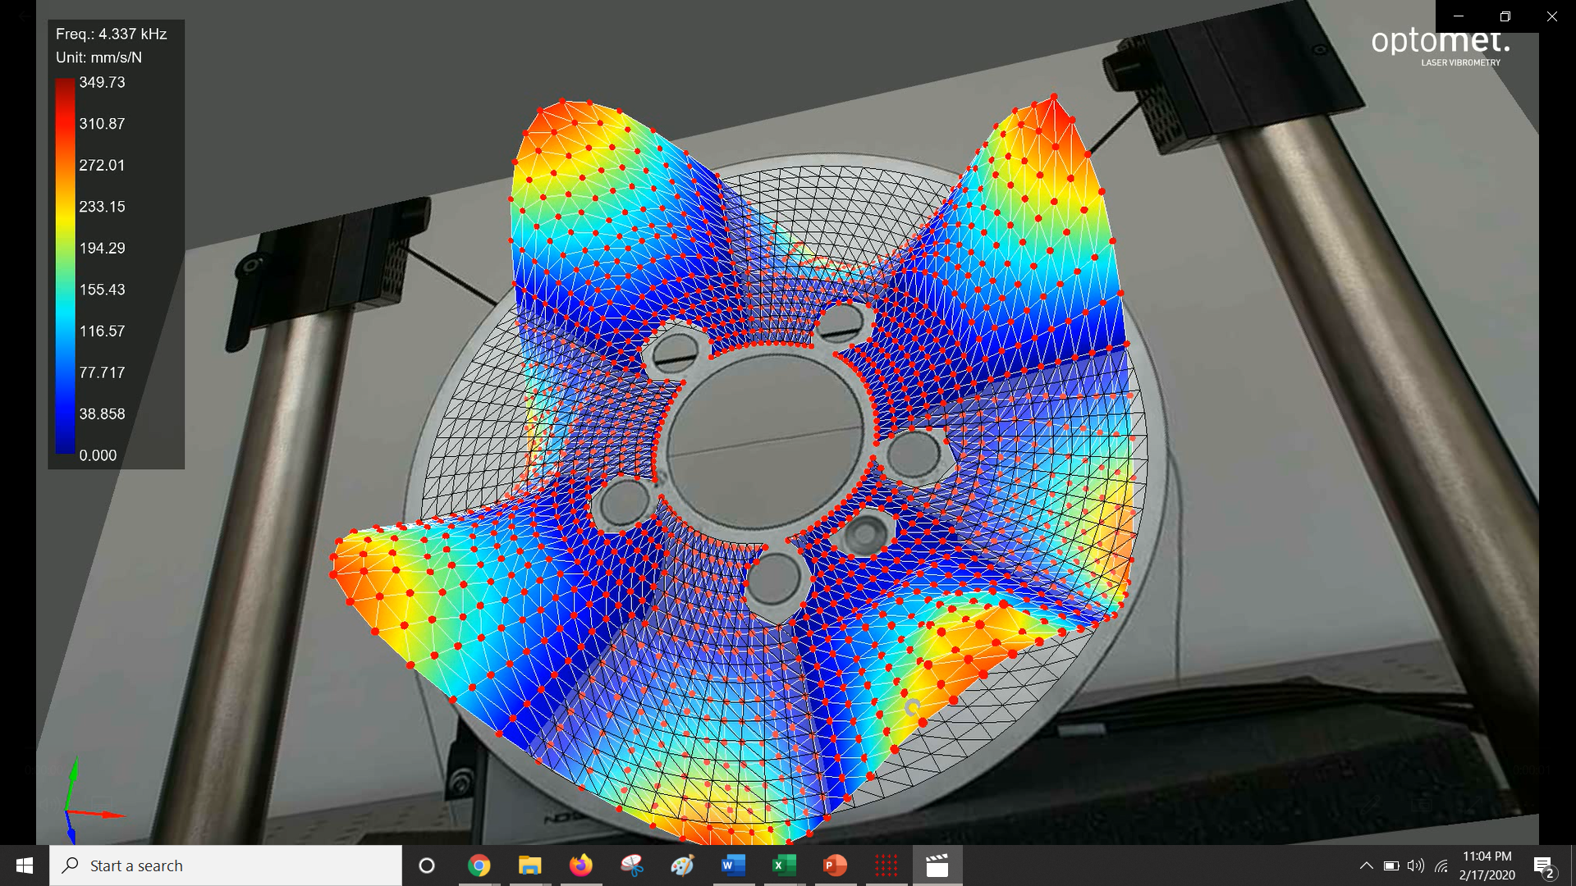
Task: Launch Firefox from the taskbar
Action: [x=581, y=865]
